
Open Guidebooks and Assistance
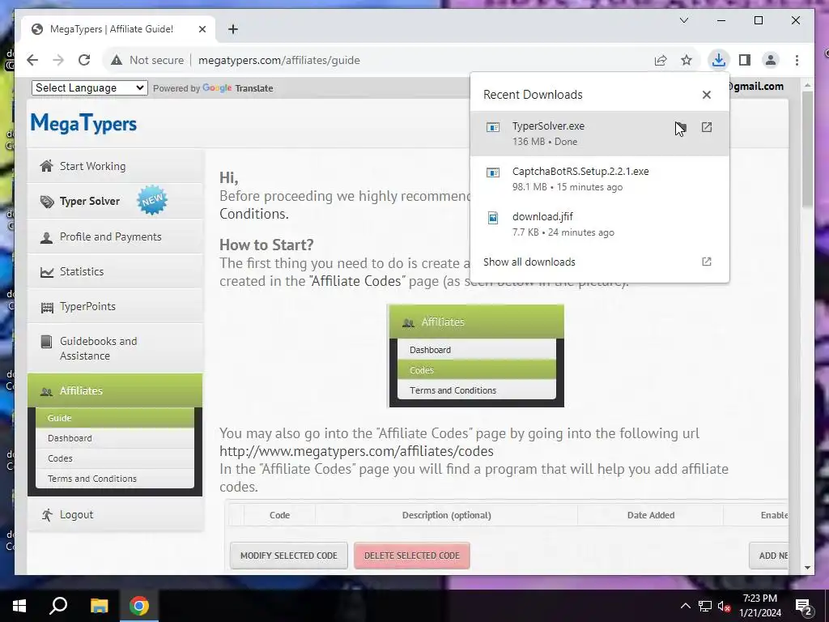[x=115, y=348]
